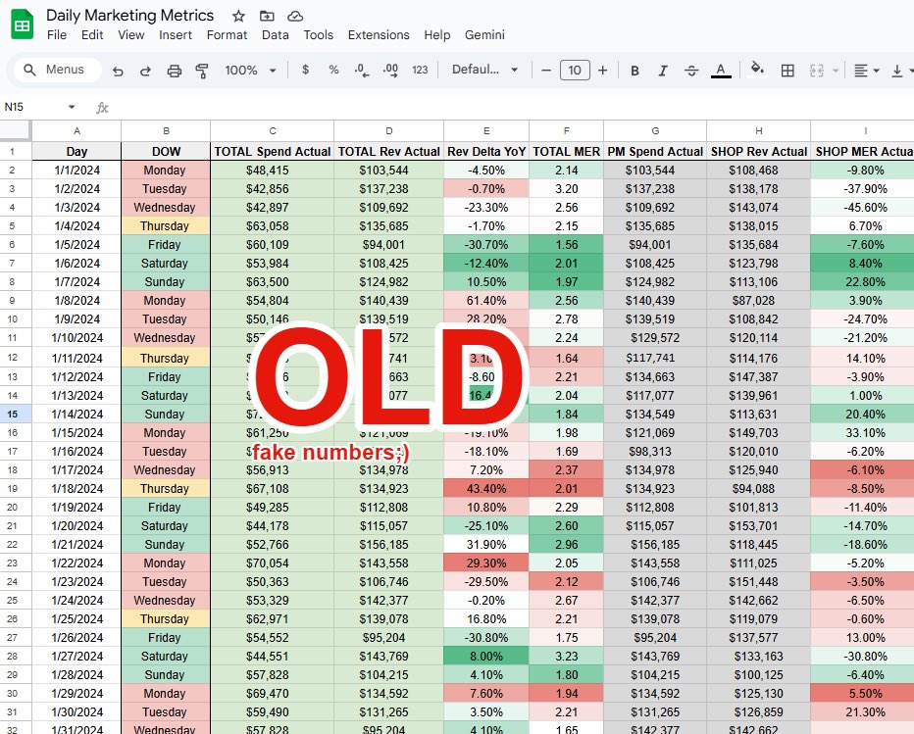Open the Format menu

227,35
